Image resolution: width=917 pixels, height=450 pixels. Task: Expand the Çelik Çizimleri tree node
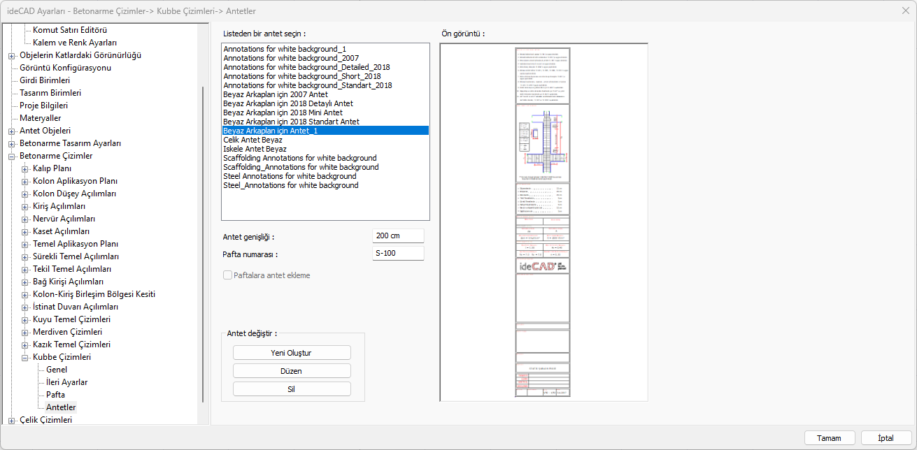tap(12, 420)
